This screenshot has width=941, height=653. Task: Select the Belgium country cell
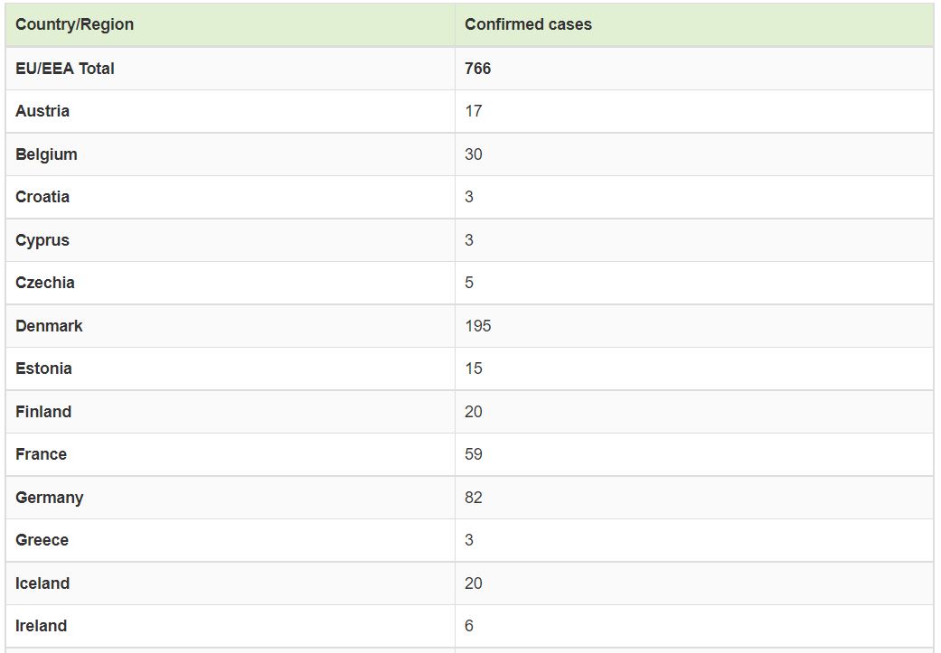pyautogui.click(x=46, y=154)
